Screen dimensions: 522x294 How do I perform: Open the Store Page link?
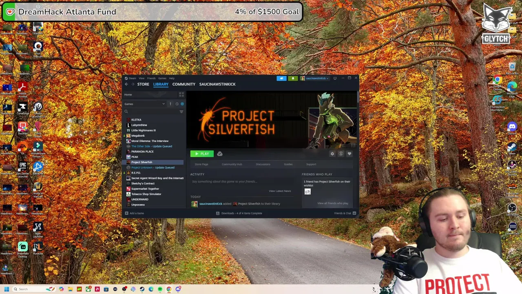(x=201, y=164)
